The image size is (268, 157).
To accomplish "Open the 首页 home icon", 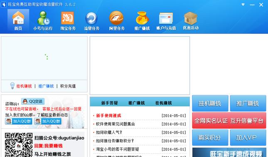I will click(x=18, y=20).
